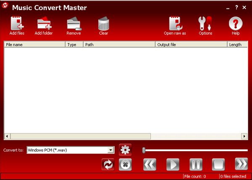The width and height of the screenshot is (252, 180).
Task: Click the playback seek bar track
Action: click(197, 150)
